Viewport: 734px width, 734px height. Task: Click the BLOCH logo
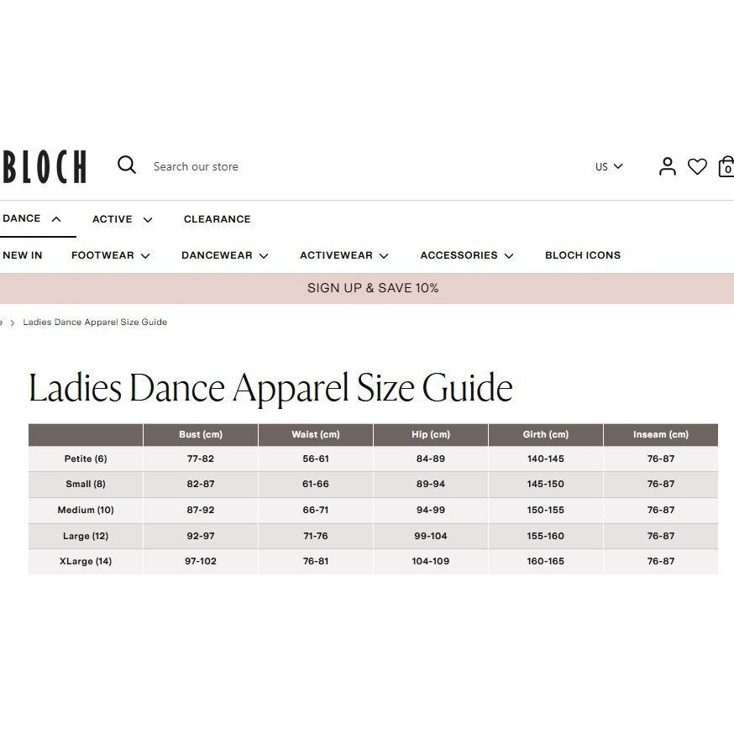pyautogui.click(x=45, y=166)
